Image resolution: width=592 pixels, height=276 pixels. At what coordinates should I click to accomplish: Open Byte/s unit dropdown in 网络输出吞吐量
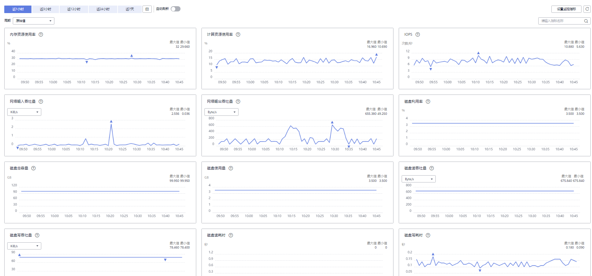221,112
